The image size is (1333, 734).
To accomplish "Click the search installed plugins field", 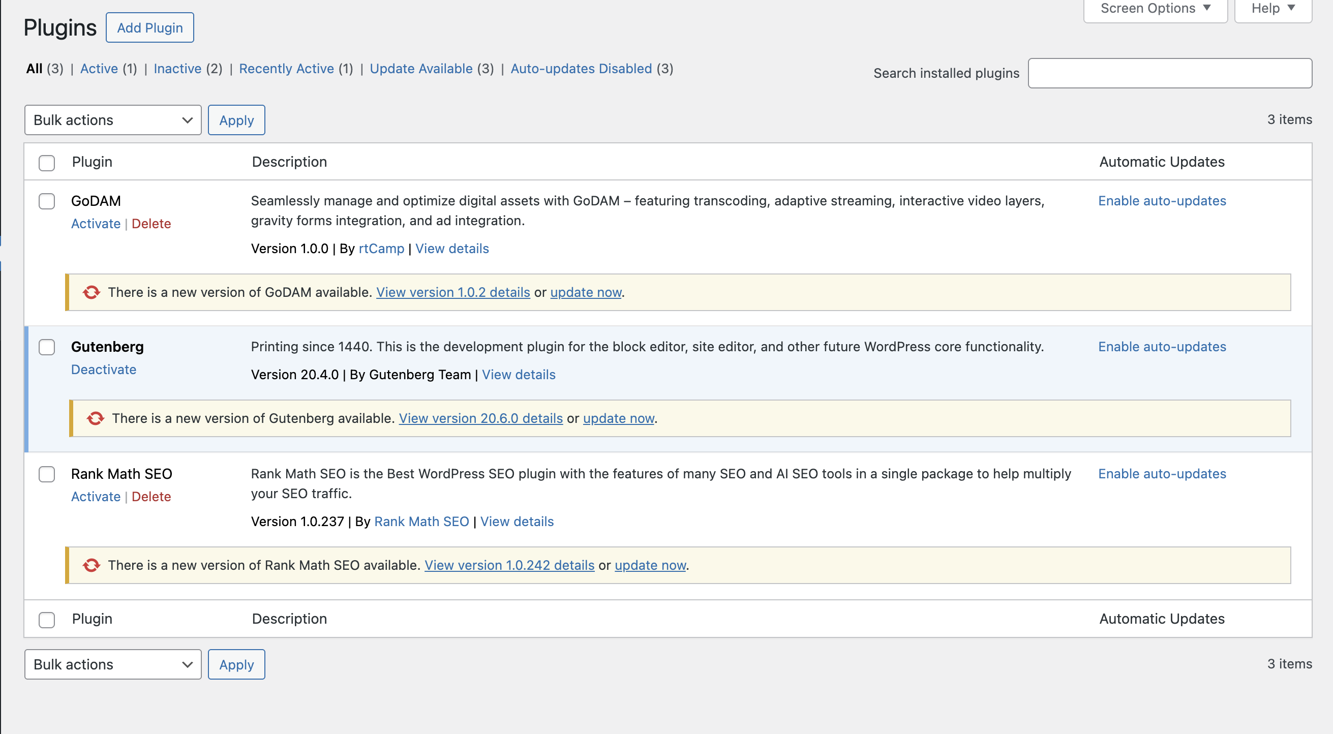I will pos(1170,73).
